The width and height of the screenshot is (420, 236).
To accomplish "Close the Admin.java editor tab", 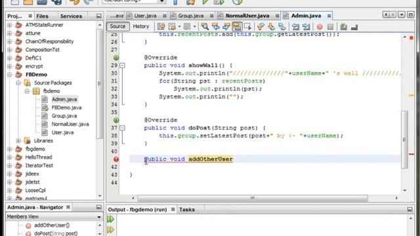I will tap(329, 16).
